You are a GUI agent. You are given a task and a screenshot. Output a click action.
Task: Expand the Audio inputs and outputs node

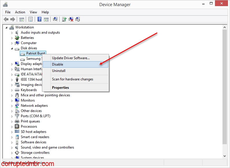coord(12,32)
